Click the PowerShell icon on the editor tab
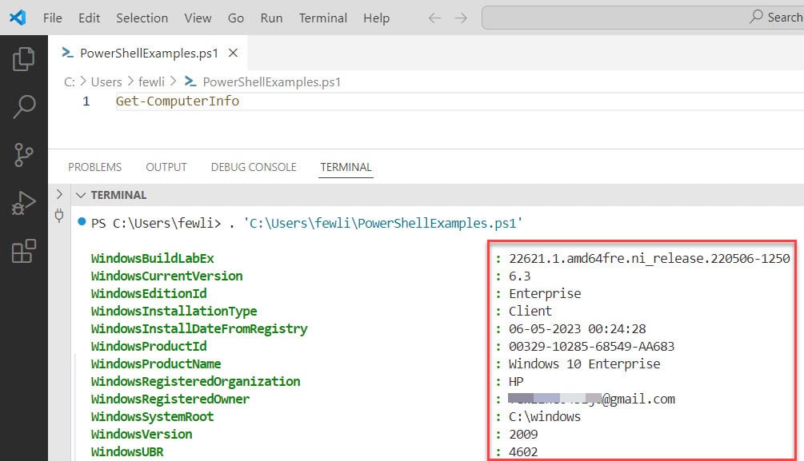This screenshot has width=804, height=461. click(67, 52)
